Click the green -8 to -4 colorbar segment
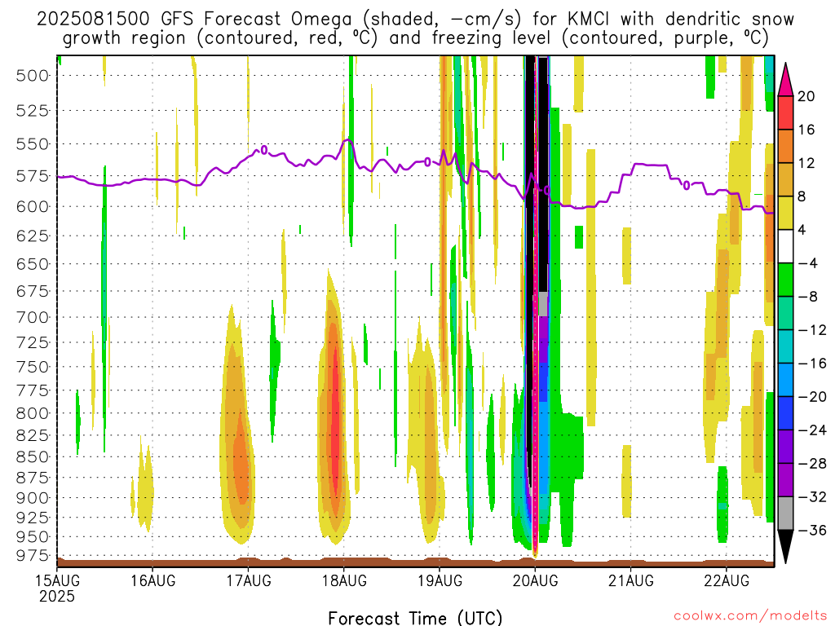The width and height of the screenshot is (835, 626). [x=785, y=280]
